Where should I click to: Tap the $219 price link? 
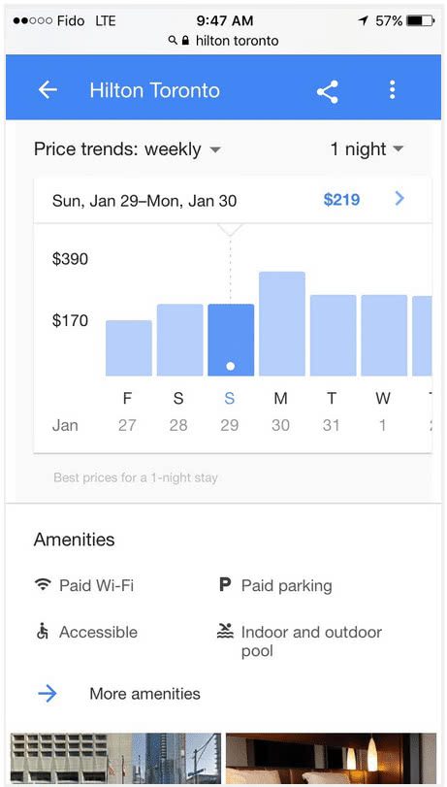341,200
